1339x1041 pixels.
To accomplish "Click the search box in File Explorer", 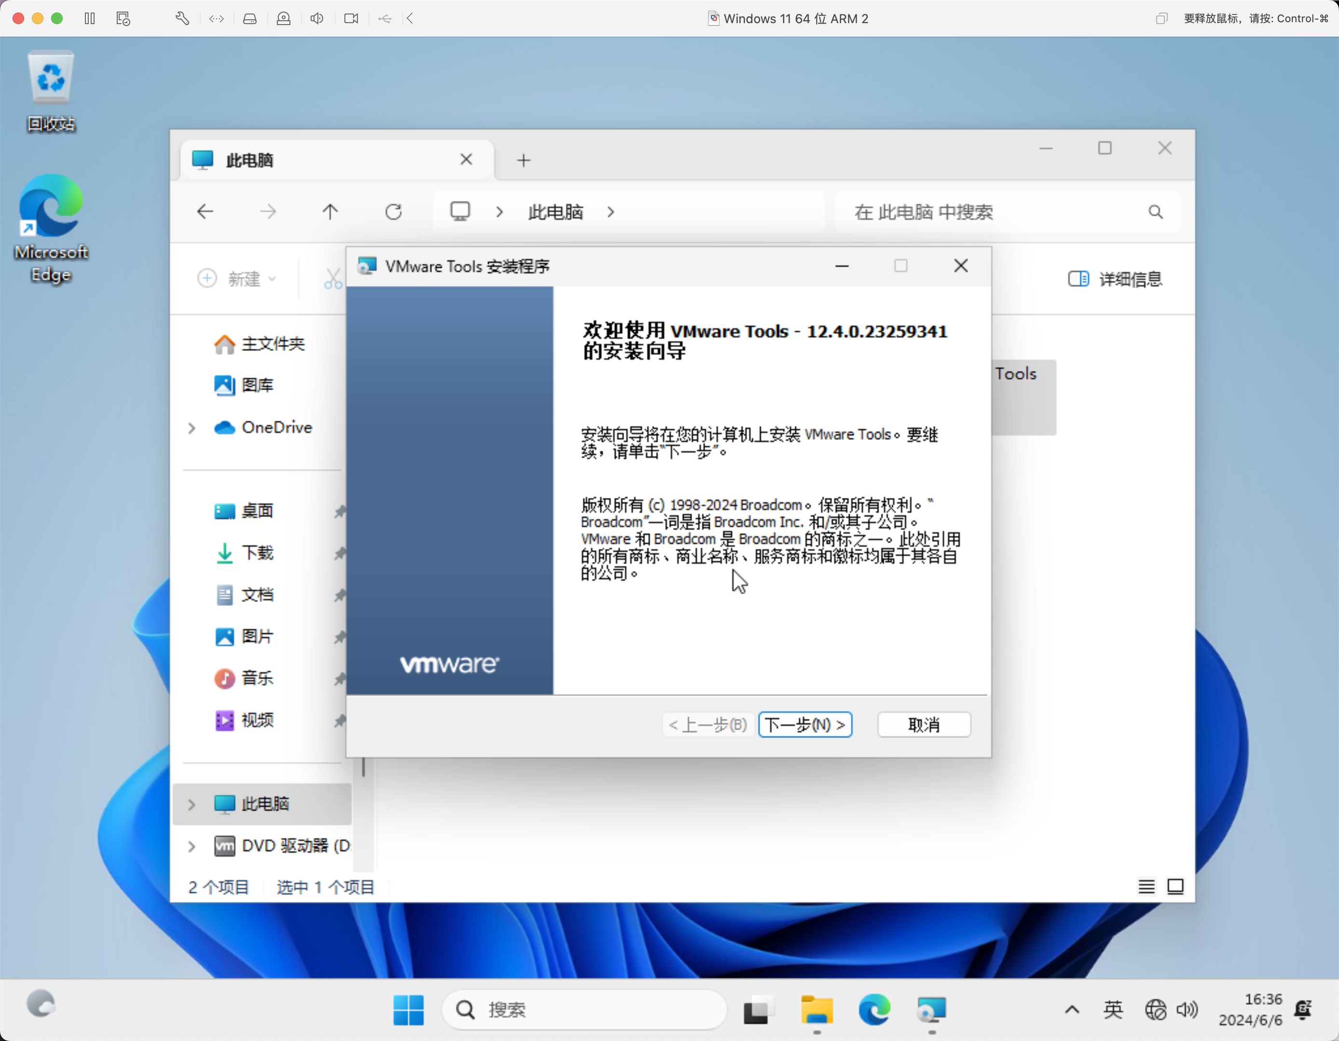I will [1007, 212].
